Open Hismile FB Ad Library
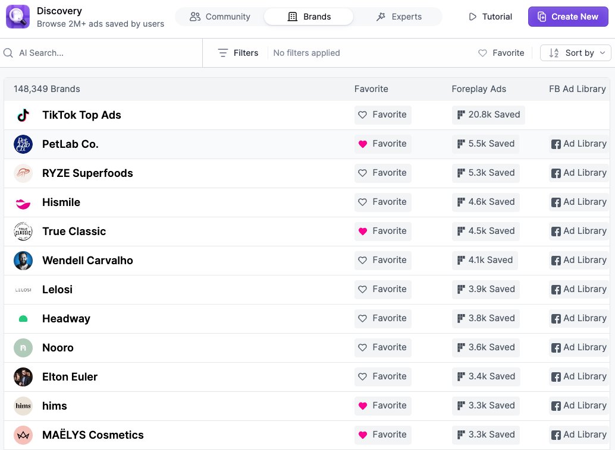 (x=579, y=202)
